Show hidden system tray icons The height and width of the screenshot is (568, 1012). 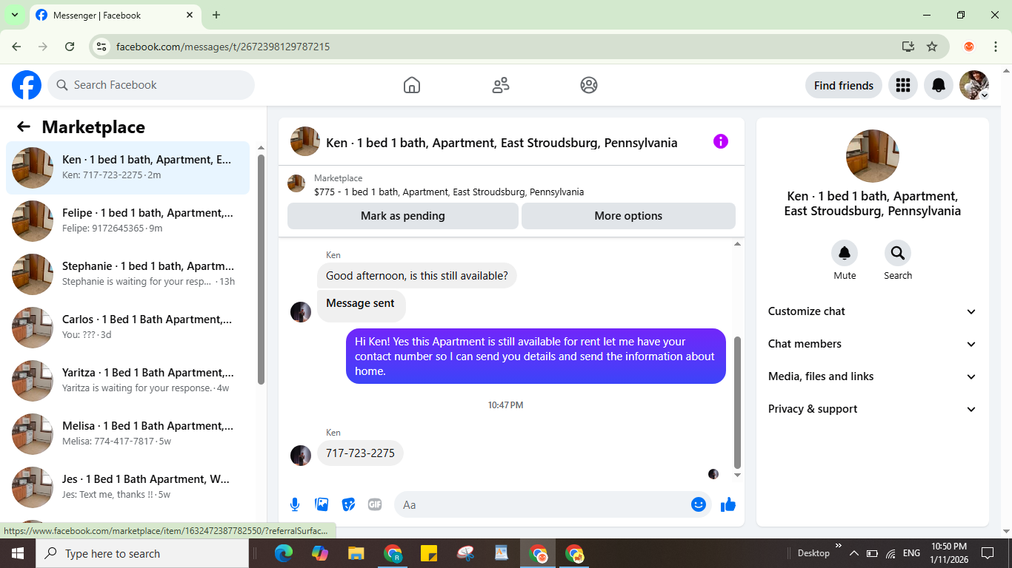(x=853, y=553)
